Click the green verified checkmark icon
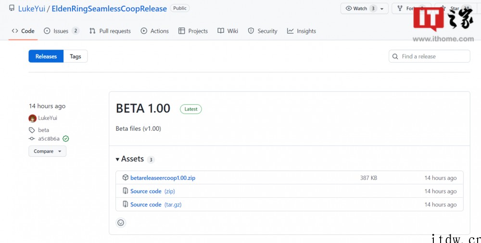The image size is (481, 243). [x=65, y=139]
